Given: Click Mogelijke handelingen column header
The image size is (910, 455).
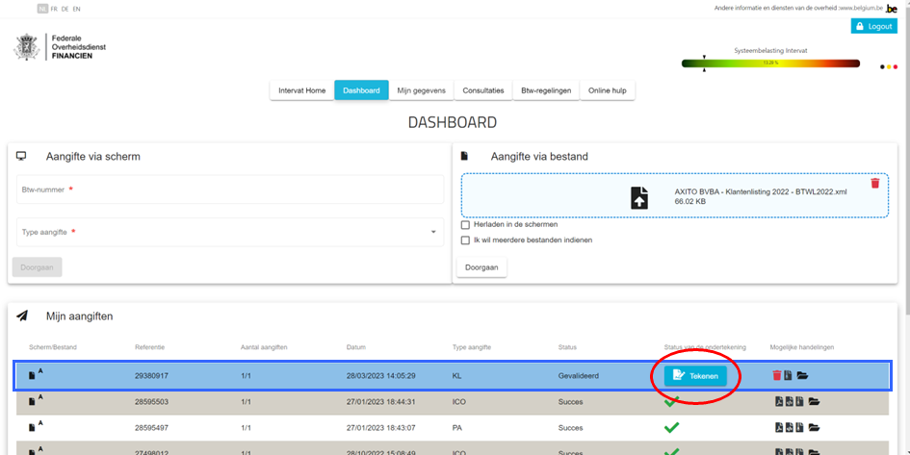Looking at the screenshot, I should coord(802,347).
